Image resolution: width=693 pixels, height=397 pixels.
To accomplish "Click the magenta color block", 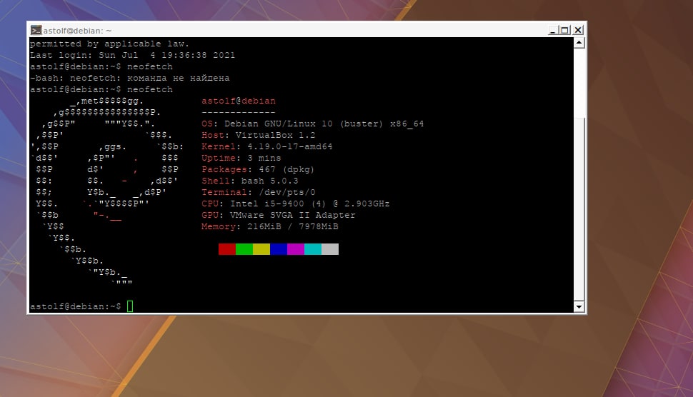I will tap(296, 249).
